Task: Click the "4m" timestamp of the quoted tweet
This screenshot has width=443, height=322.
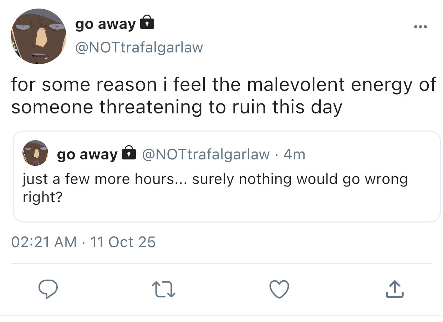Action: click(x=294, y=154)
